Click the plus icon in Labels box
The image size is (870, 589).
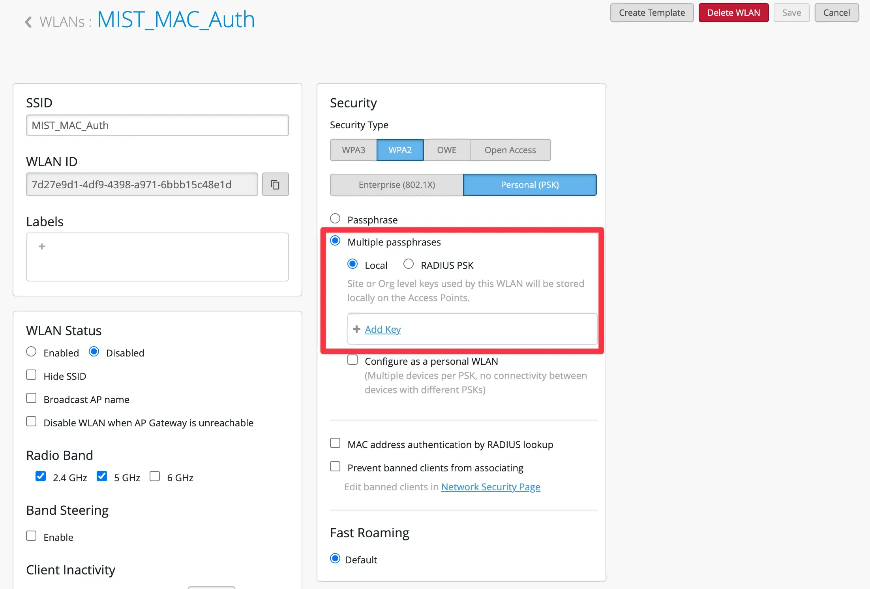[42, 246]
